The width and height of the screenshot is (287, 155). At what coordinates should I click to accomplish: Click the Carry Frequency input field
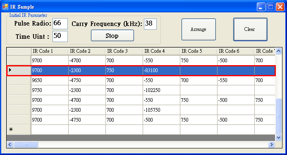point(150,24)
